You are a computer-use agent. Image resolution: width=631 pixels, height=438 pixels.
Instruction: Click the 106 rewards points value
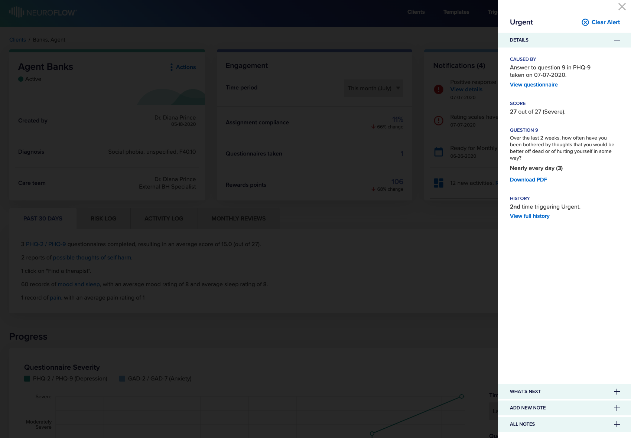[x=397, y=182]
